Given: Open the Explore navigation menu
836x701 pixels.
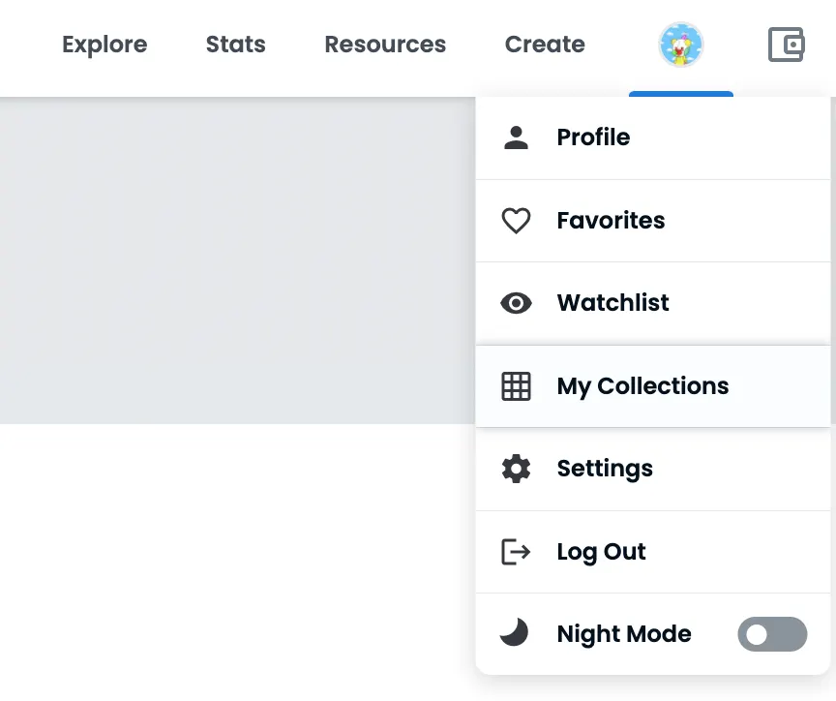Looking at the screenshot, I should point(104,45).
